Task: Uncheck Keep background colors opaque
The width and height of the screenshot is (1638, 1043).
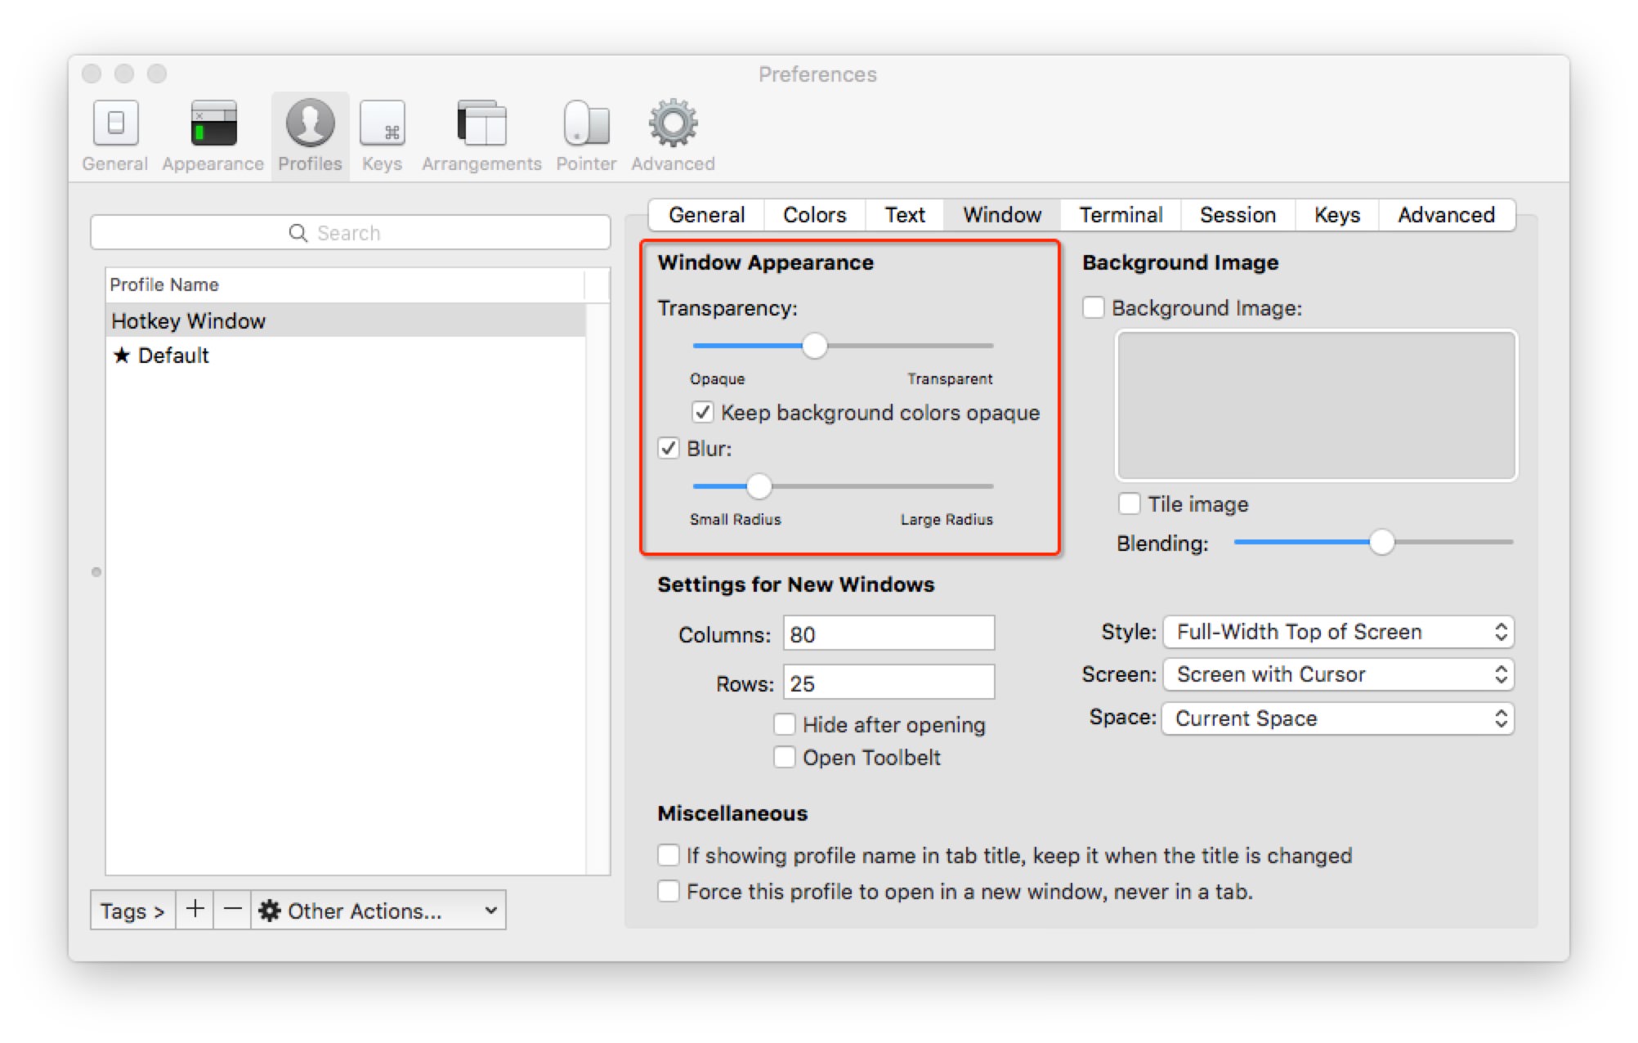Action: click(702, 412)
